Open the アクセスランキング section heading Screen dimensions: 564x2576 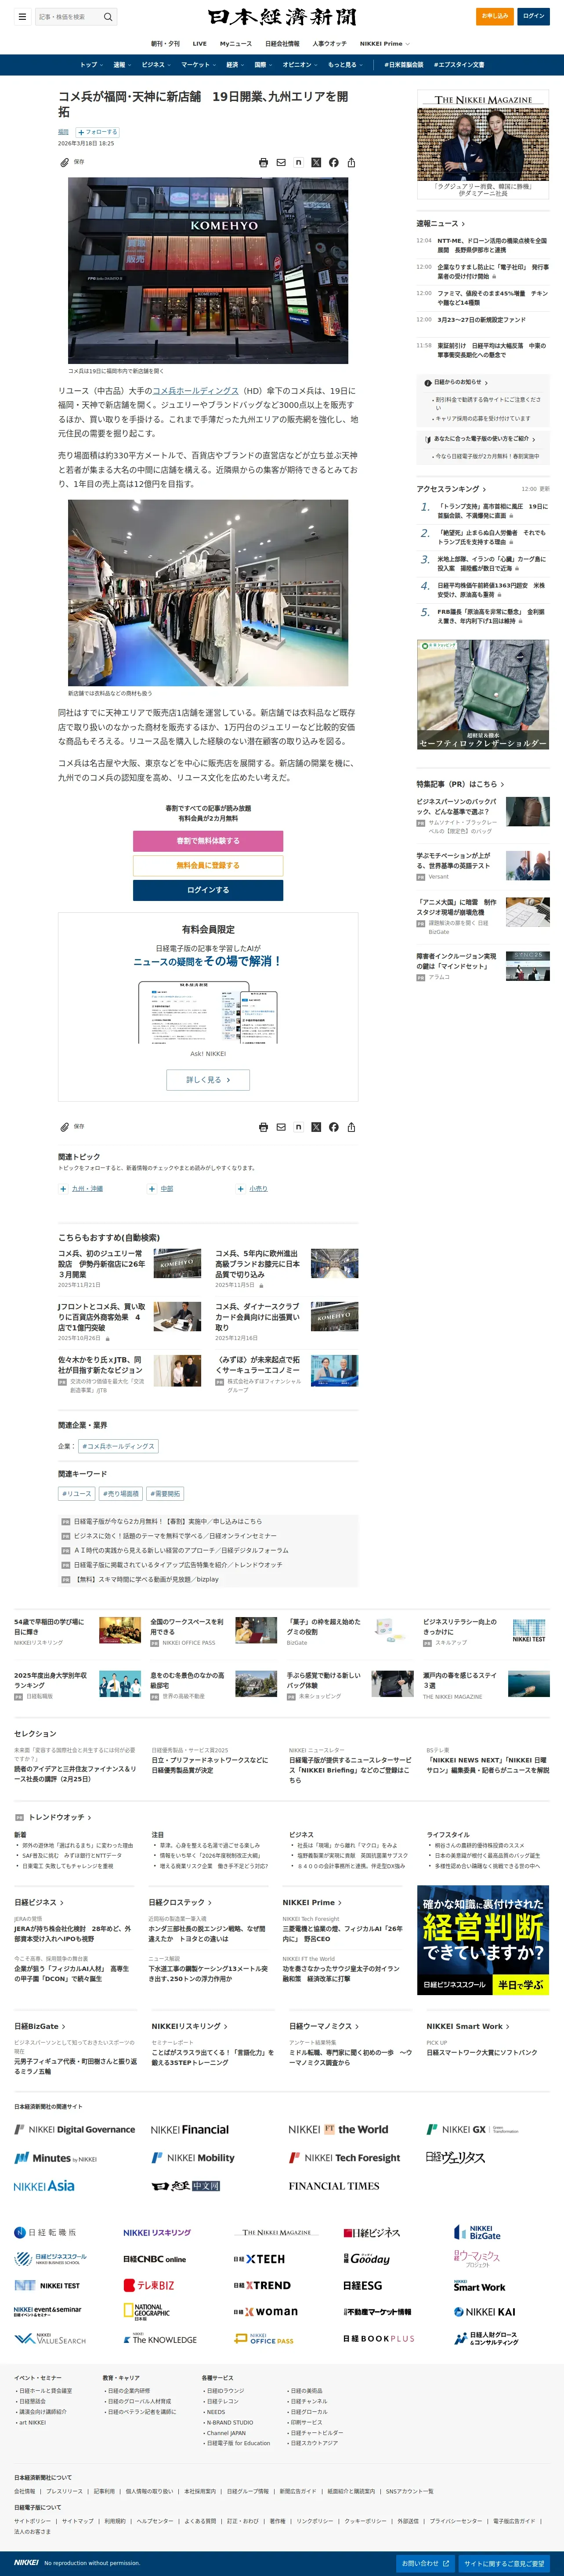(x=451, y=489)
